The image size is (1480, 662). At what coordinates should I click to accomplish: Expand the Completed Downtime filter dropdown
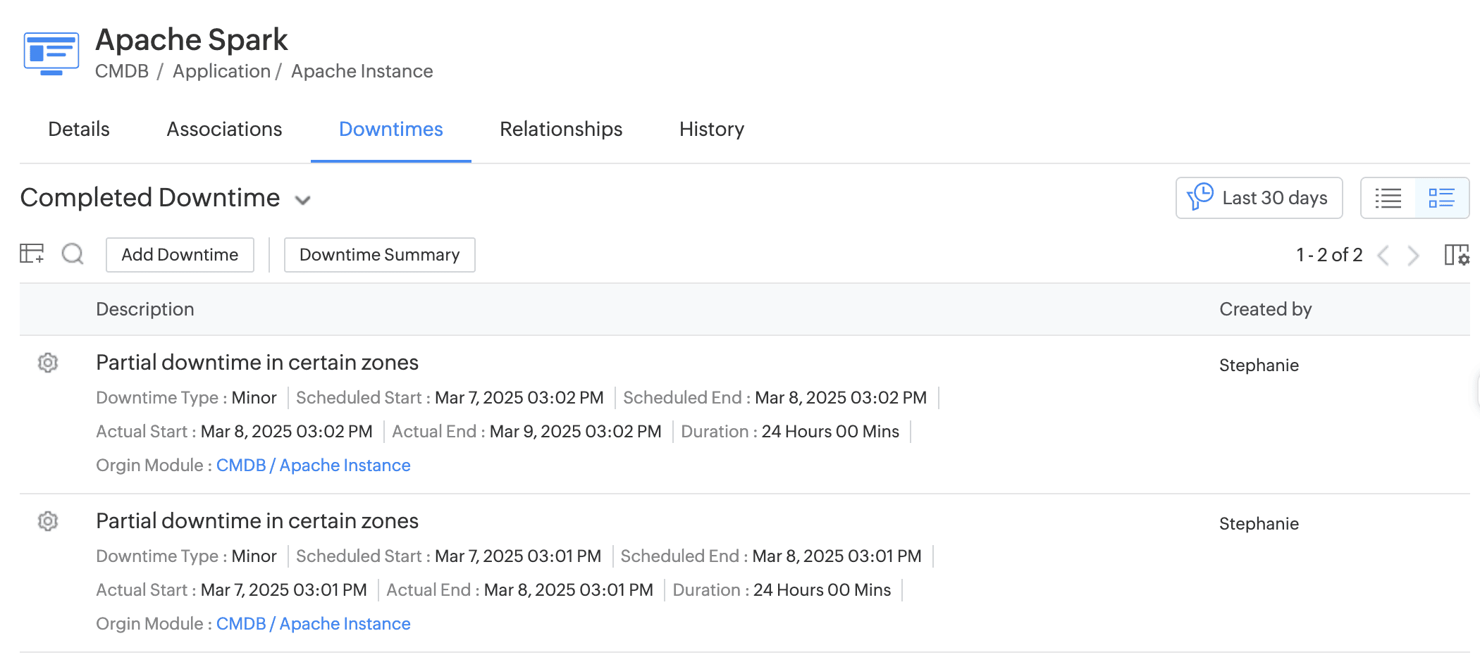pos(303,200)
